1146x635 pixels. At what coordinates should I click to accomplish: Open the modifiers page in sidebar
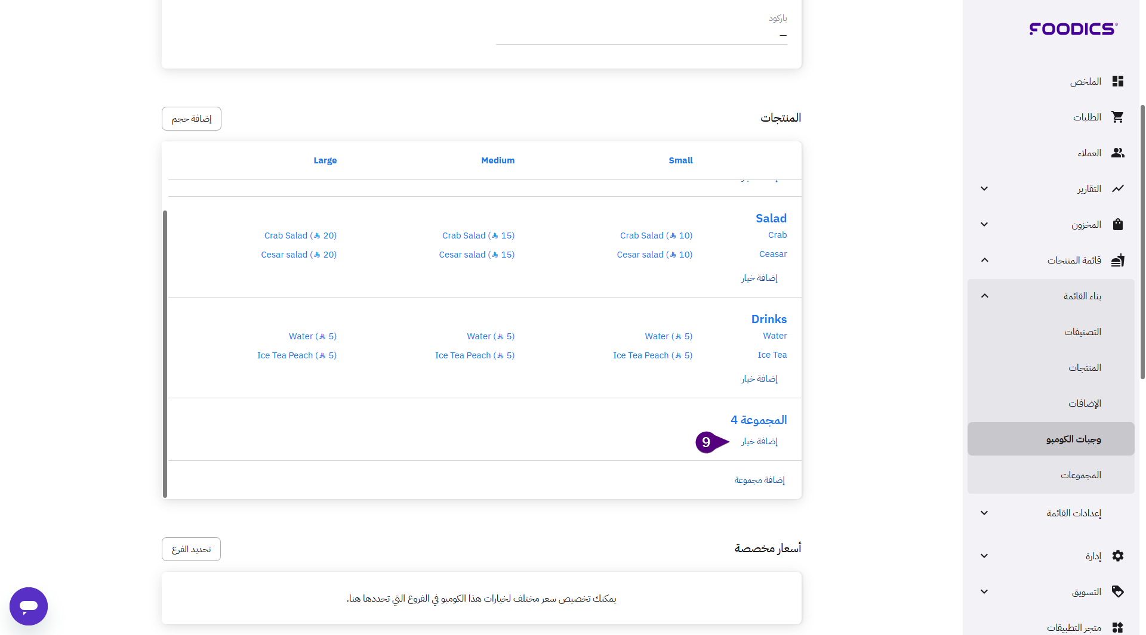pos(1084,403)
